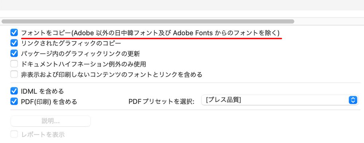
Task: Click パッケージ内のグラフィックリンクの更新 label text
Action: [x=80, y=53]
